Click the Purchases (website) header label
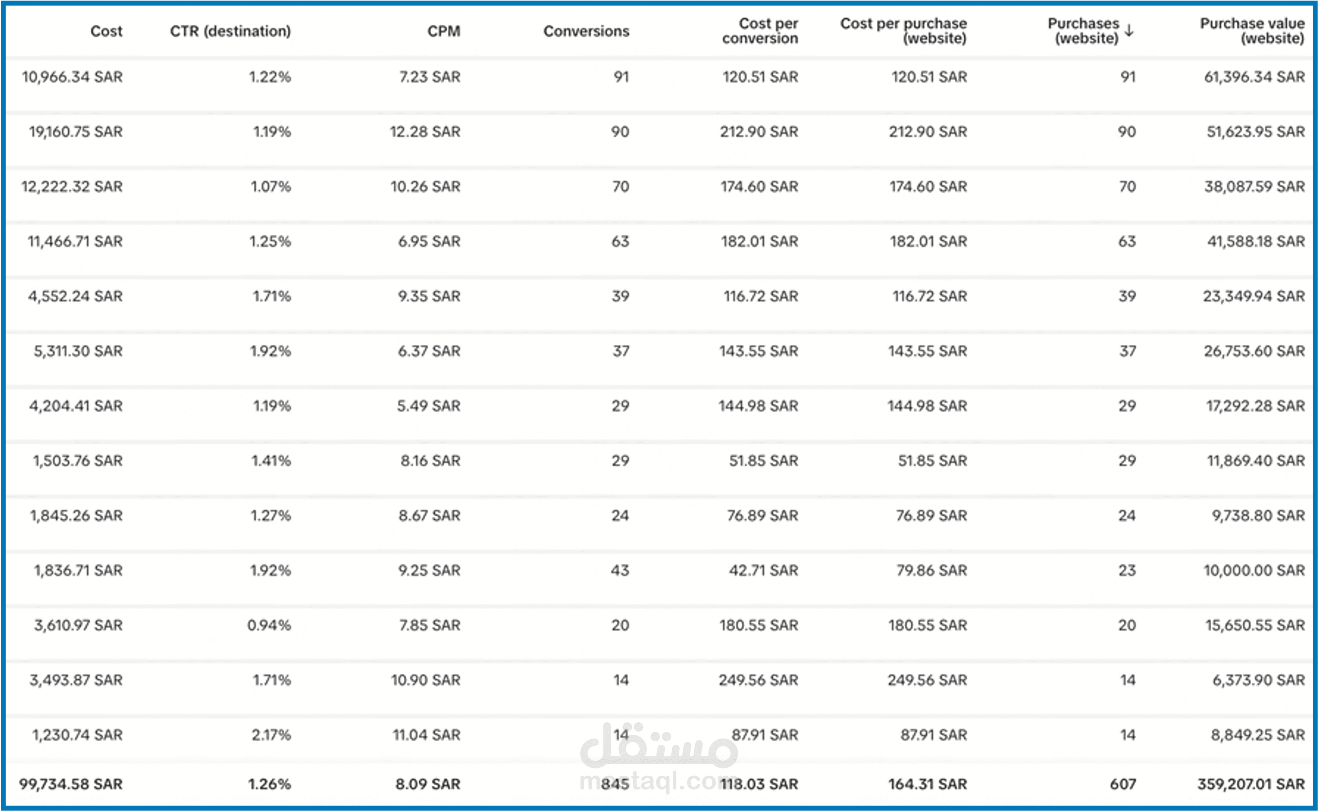 click(1084, 31)
